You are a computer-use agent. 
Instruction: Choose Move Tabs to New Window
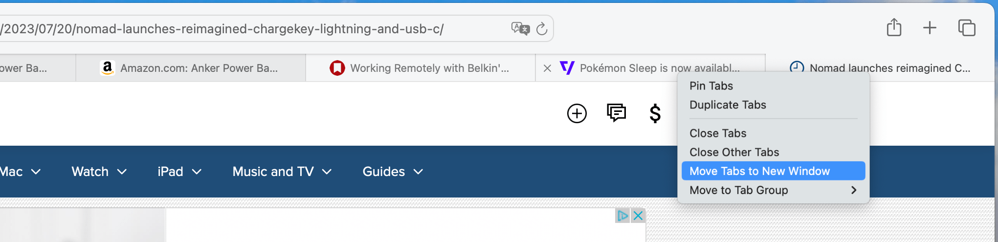[x=773, y=171]
